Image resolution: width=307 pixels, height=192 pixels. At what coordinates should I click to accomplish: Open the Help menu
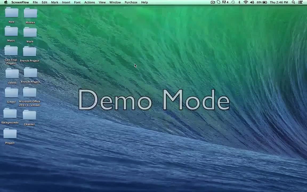[x=144, y=2]
